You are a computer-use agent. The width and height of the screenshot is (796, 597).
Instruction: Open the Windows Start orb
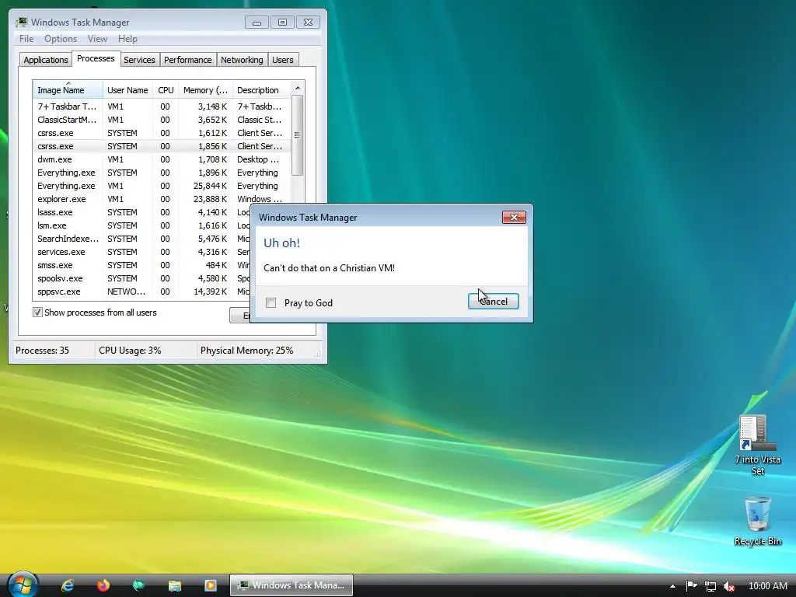point(23,584)
